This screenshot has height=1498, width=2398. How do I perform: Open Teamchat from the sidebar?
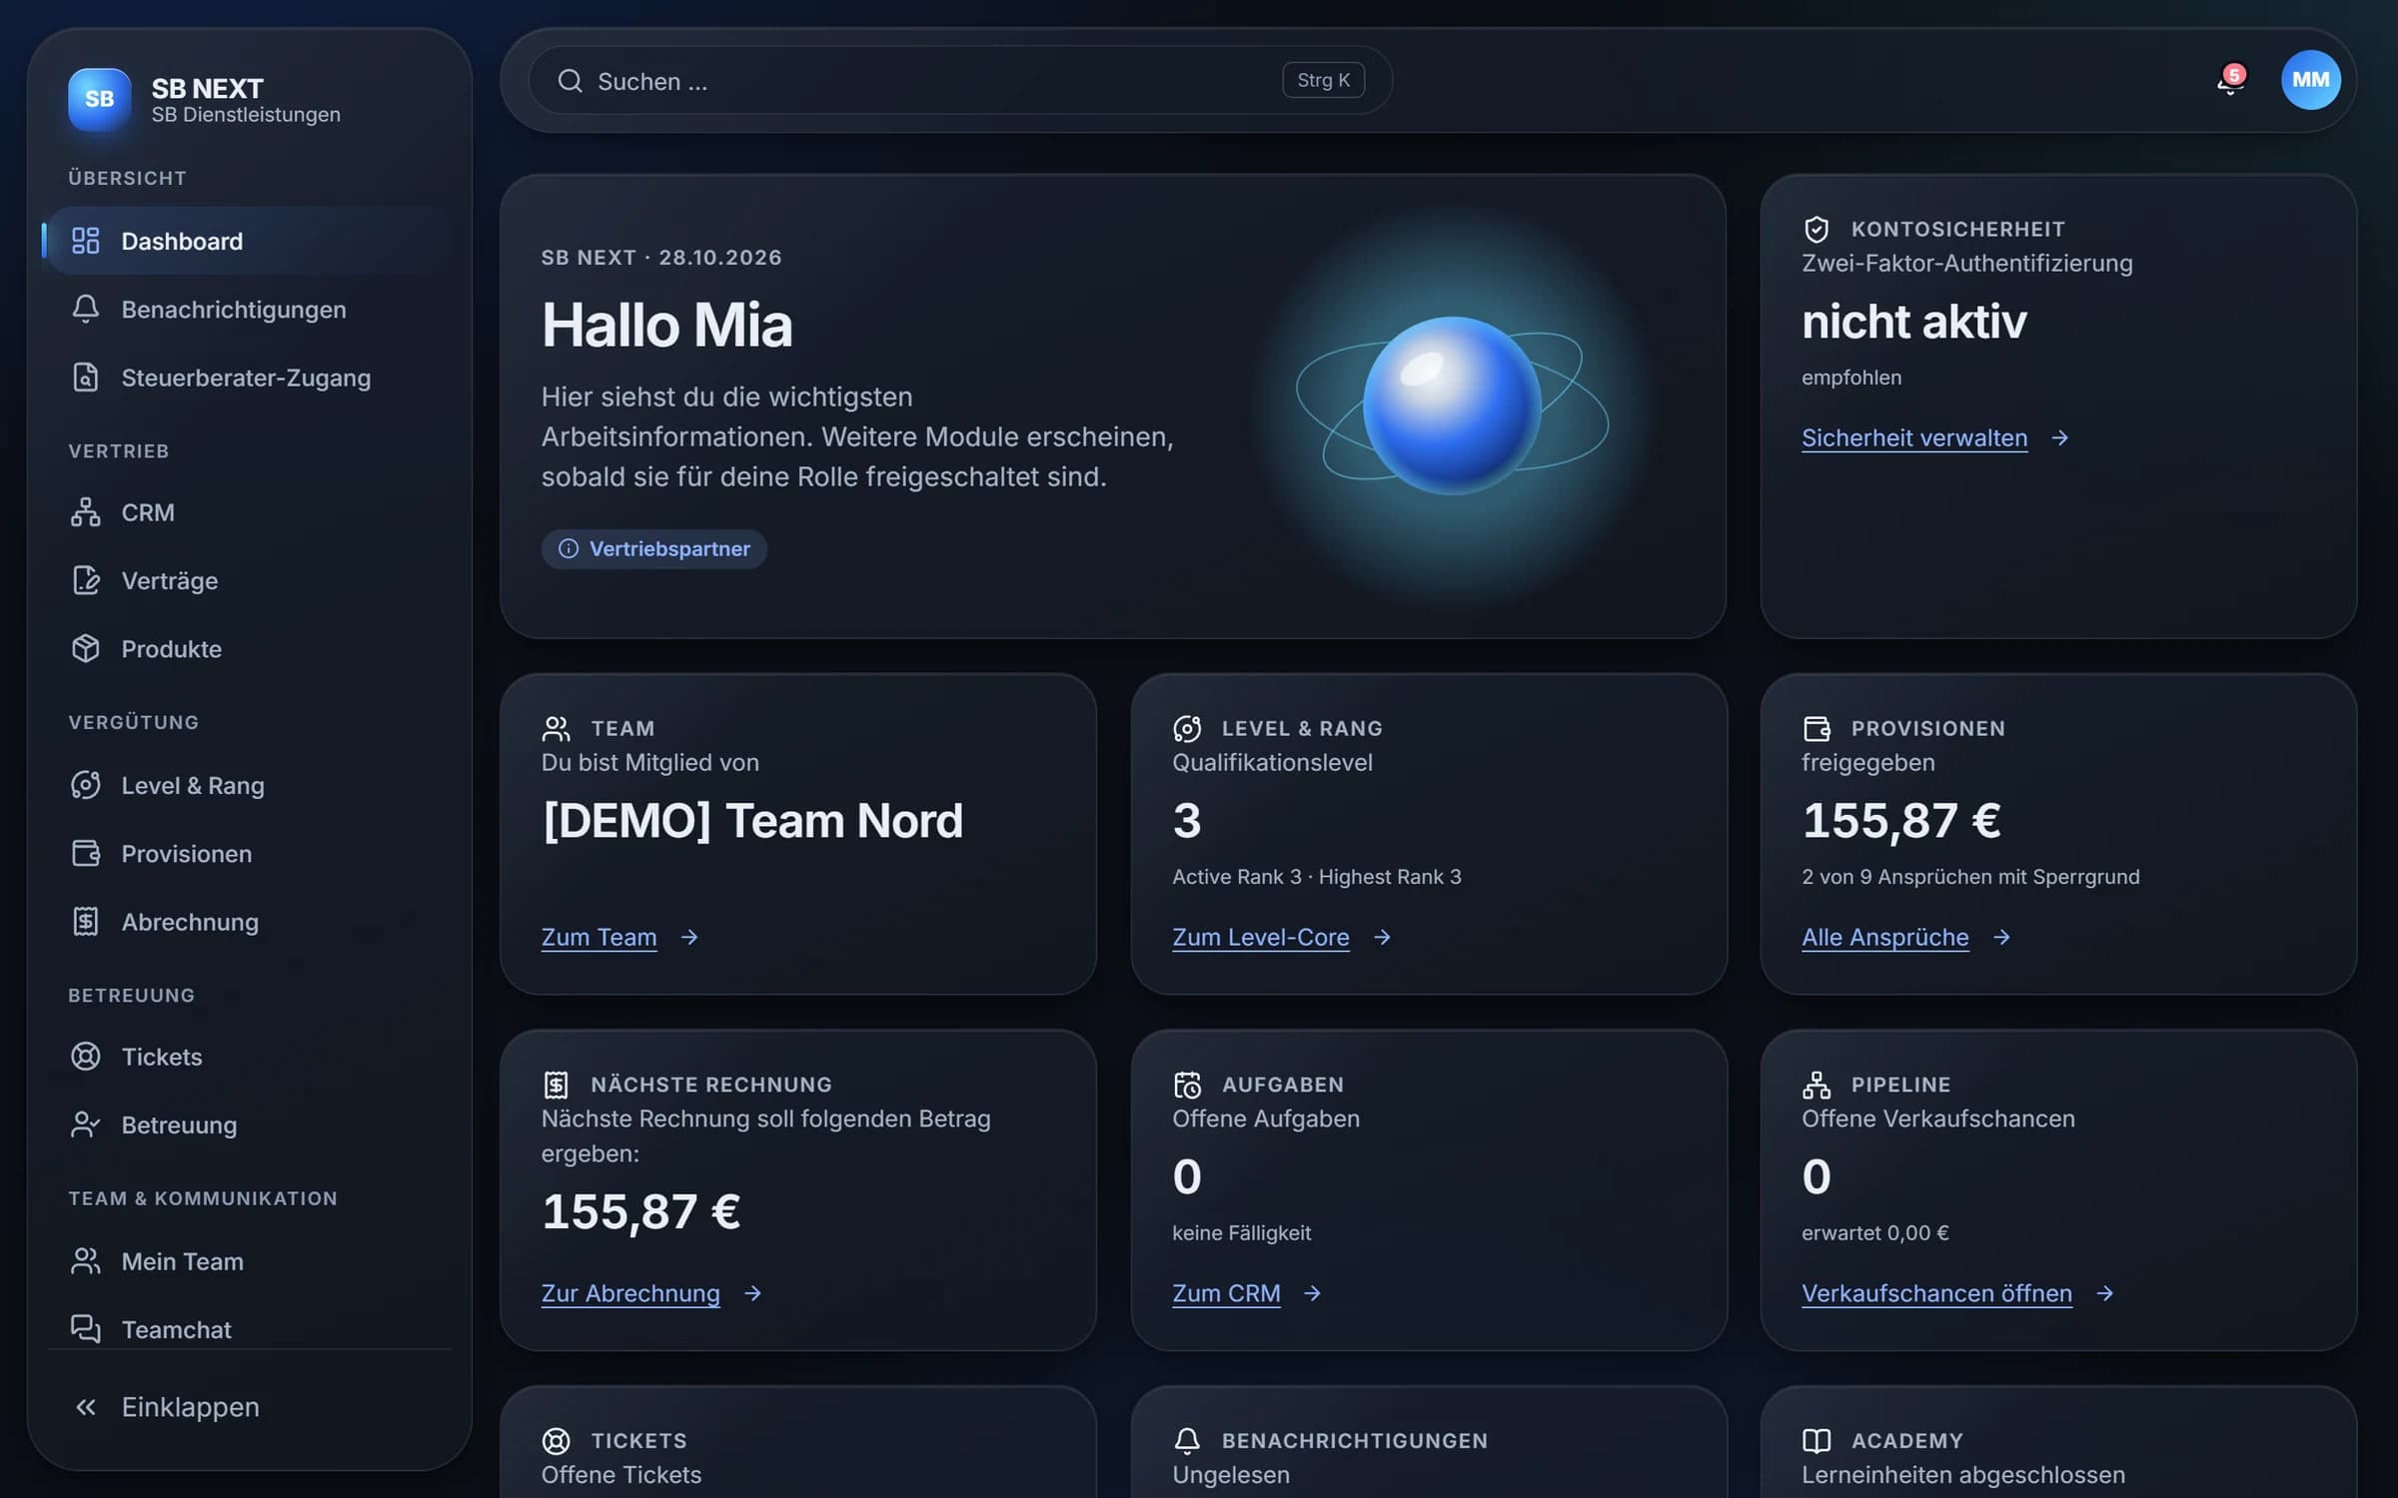pos(250,1329)
